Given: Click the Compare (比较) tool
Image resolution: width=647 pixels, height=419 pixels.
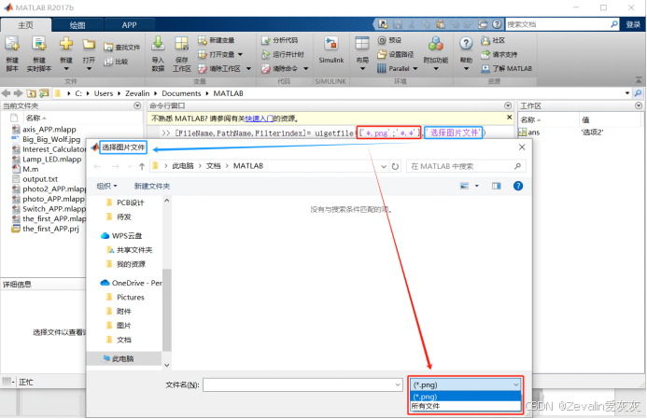Looking at the screenshot, I should 117,62.
